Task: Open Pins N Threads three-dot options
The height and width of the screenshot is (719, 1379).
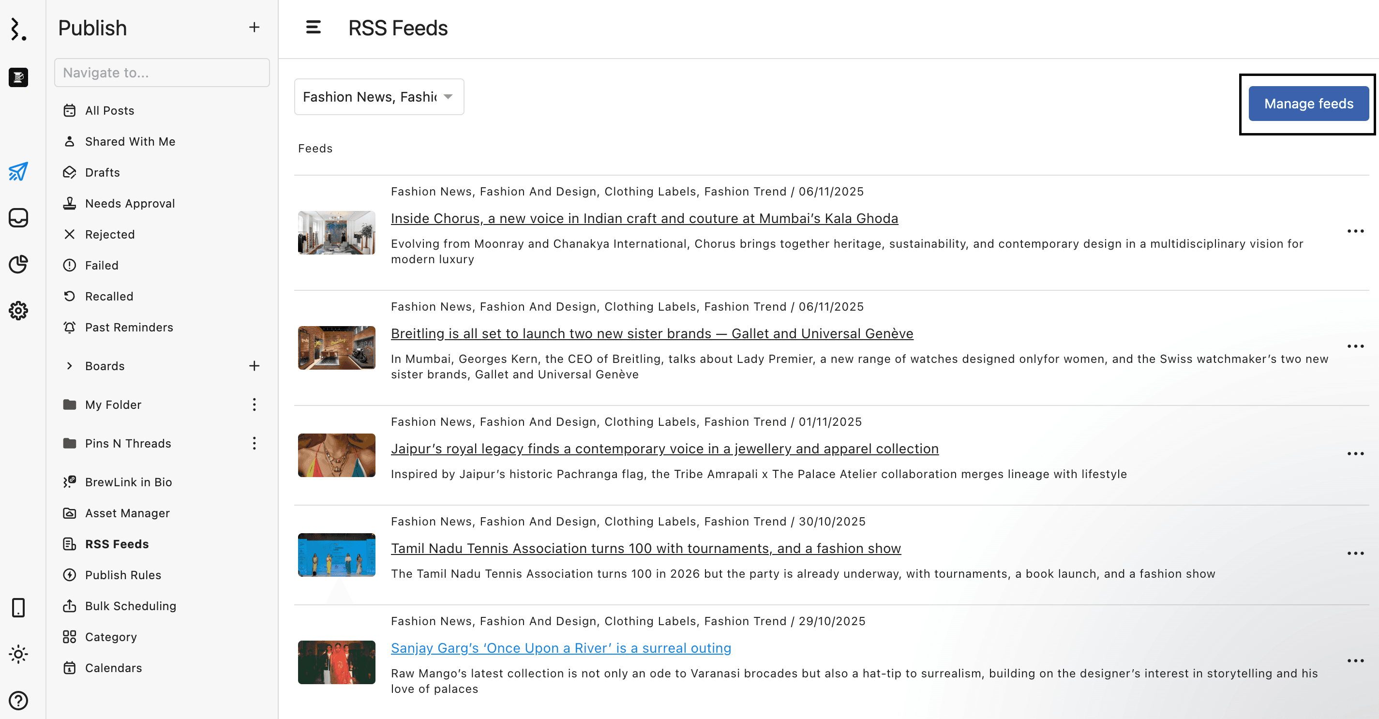Action: pos(255,443)
